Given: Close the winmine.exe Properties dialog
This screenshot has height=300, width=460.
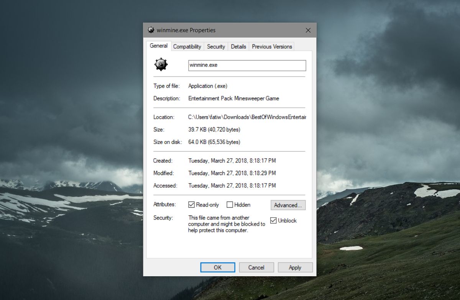Looking at the screenshot, I should tap(308, 30).
